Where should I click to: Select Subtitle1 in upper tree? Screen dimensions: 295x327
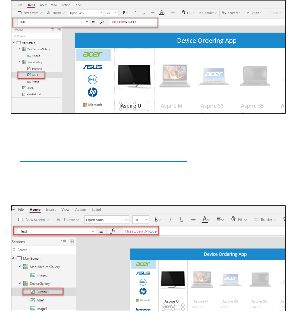click(34, 69)
